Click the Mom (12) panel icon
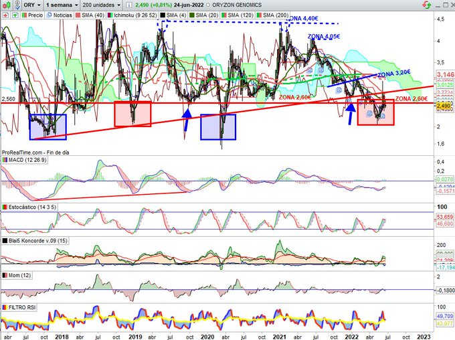 [5, 275]
